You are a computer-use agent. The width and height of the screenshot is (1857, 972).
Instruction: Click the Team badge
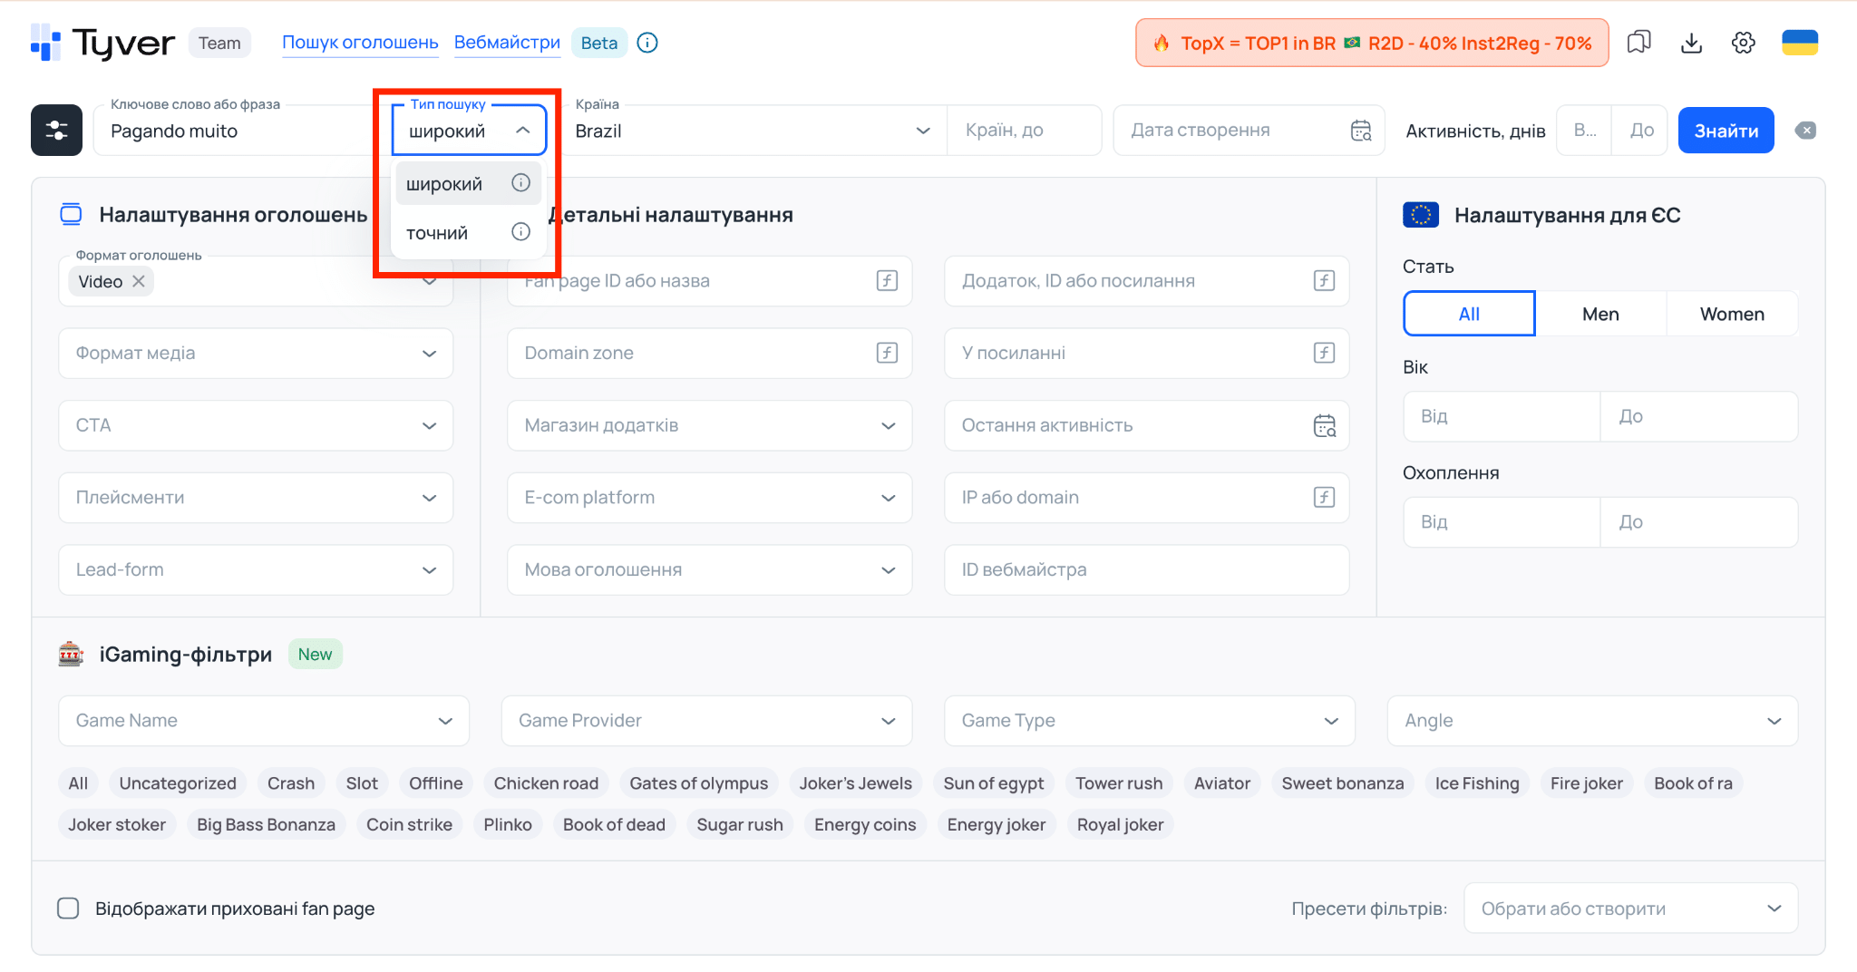(219, 43)
